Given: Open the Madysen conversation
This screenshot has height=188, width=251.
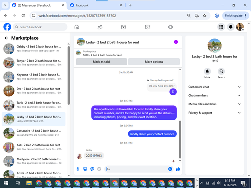Looking at the screenshot, I should (34, 161).
